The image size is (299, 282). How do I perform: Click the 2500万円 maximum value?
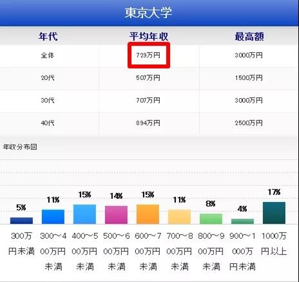tap(249, 123)
